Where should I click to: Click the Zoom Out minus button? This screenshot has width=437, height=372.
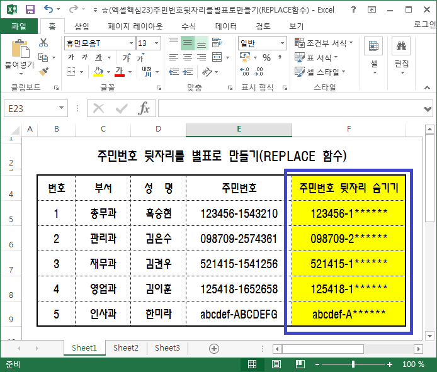[317, 364]
